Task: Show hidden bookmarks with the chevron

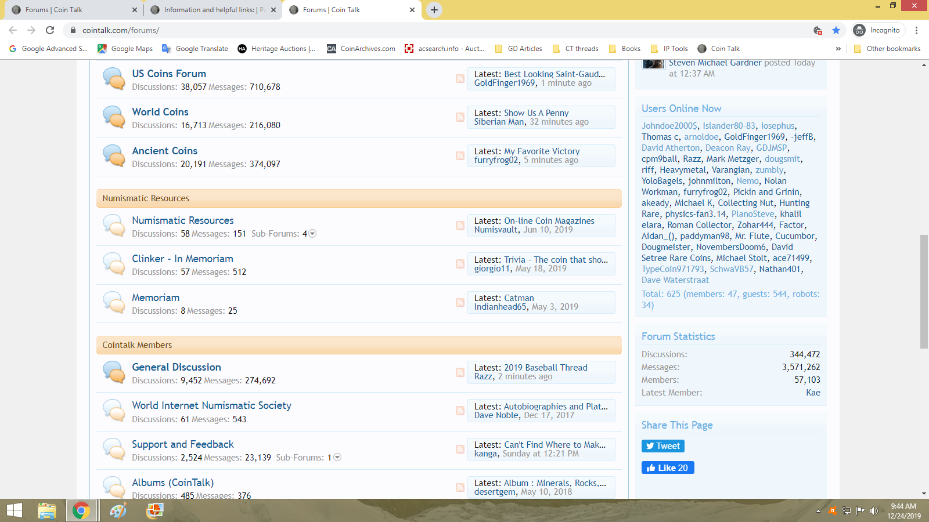Action: (x=838, y=49)
